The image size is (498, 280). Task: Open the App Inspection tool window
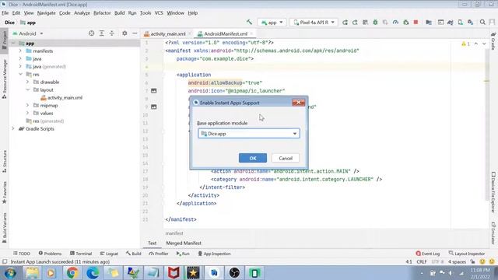215,254
